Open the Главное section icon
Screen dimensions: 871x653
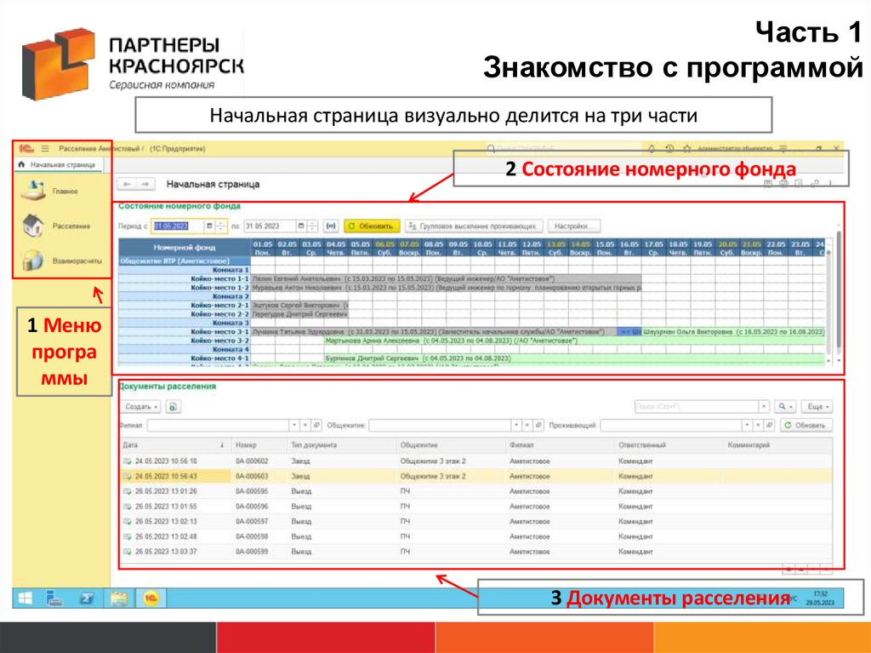point(33,190)
